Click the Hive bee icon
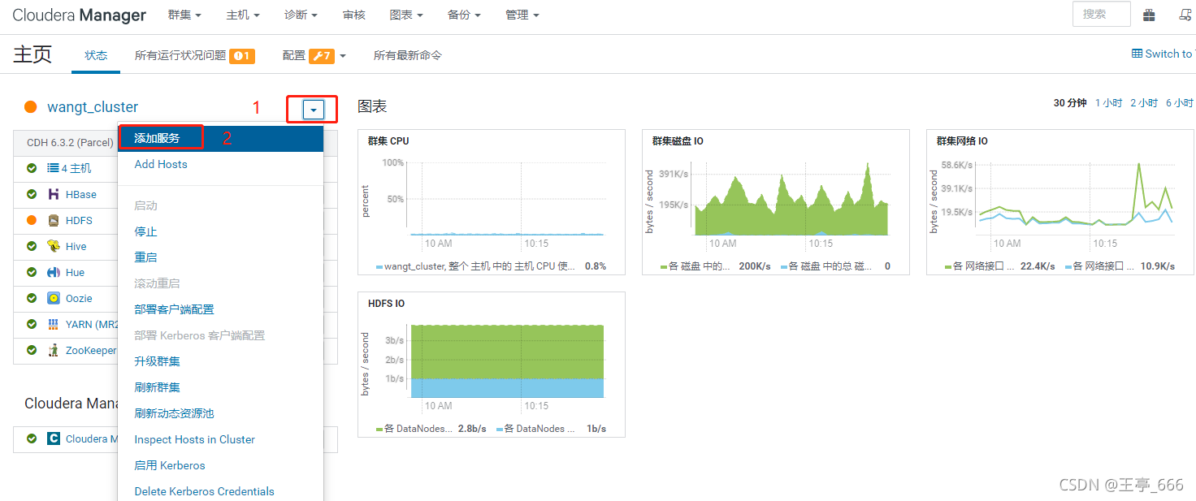Viewport: 1196px width, 501px height. pos(54,246)
